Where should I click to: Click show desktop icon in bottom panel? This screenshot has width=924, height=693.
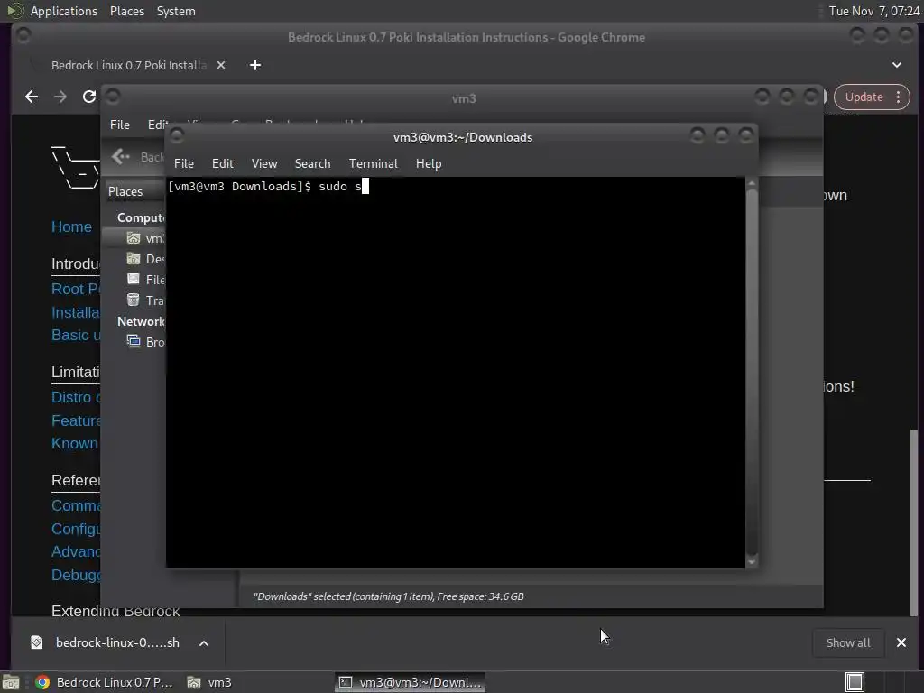pos(11,682)
